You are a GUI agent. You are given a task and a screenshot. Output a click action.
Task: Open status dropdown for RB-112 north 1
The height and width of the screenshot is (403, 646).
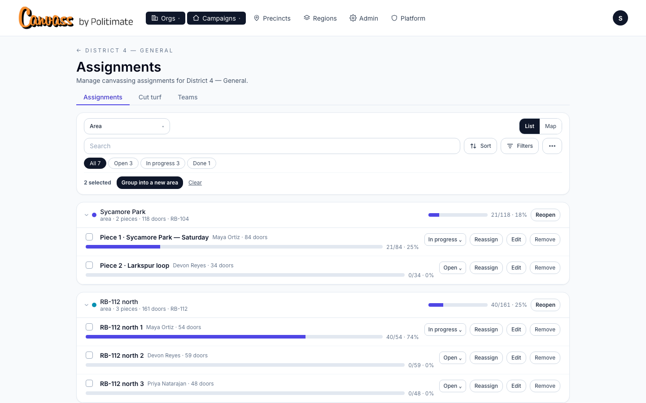coord(445,330)
